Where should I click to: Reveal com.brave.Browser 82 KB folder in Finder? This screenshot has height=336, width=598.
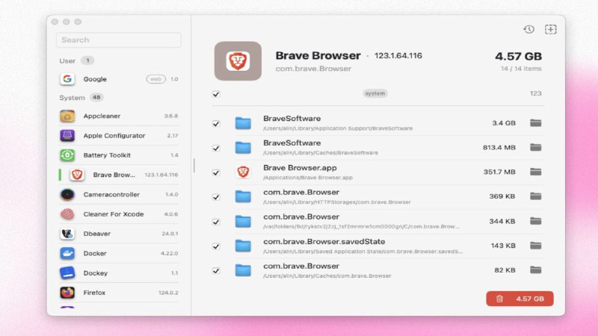(x=535, y=270)
